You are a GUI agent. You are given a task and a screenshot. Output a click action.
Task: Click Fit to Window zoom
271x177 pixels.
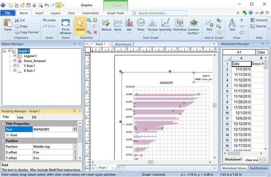(66, 27)
